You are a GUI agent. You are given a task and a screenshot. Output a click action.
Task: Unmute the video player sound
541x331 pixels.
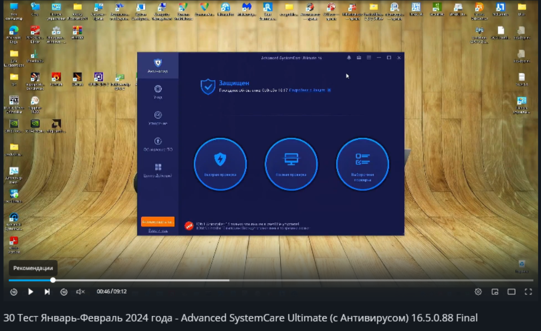(80, 291)
